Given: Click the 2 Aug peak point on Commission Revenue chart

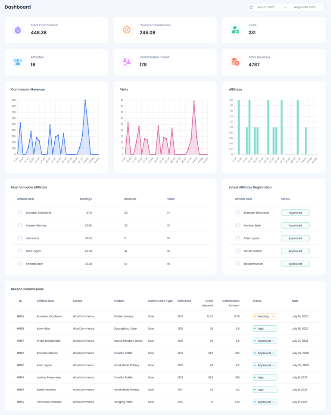Looking at the screenshot, I should [85, 100].
